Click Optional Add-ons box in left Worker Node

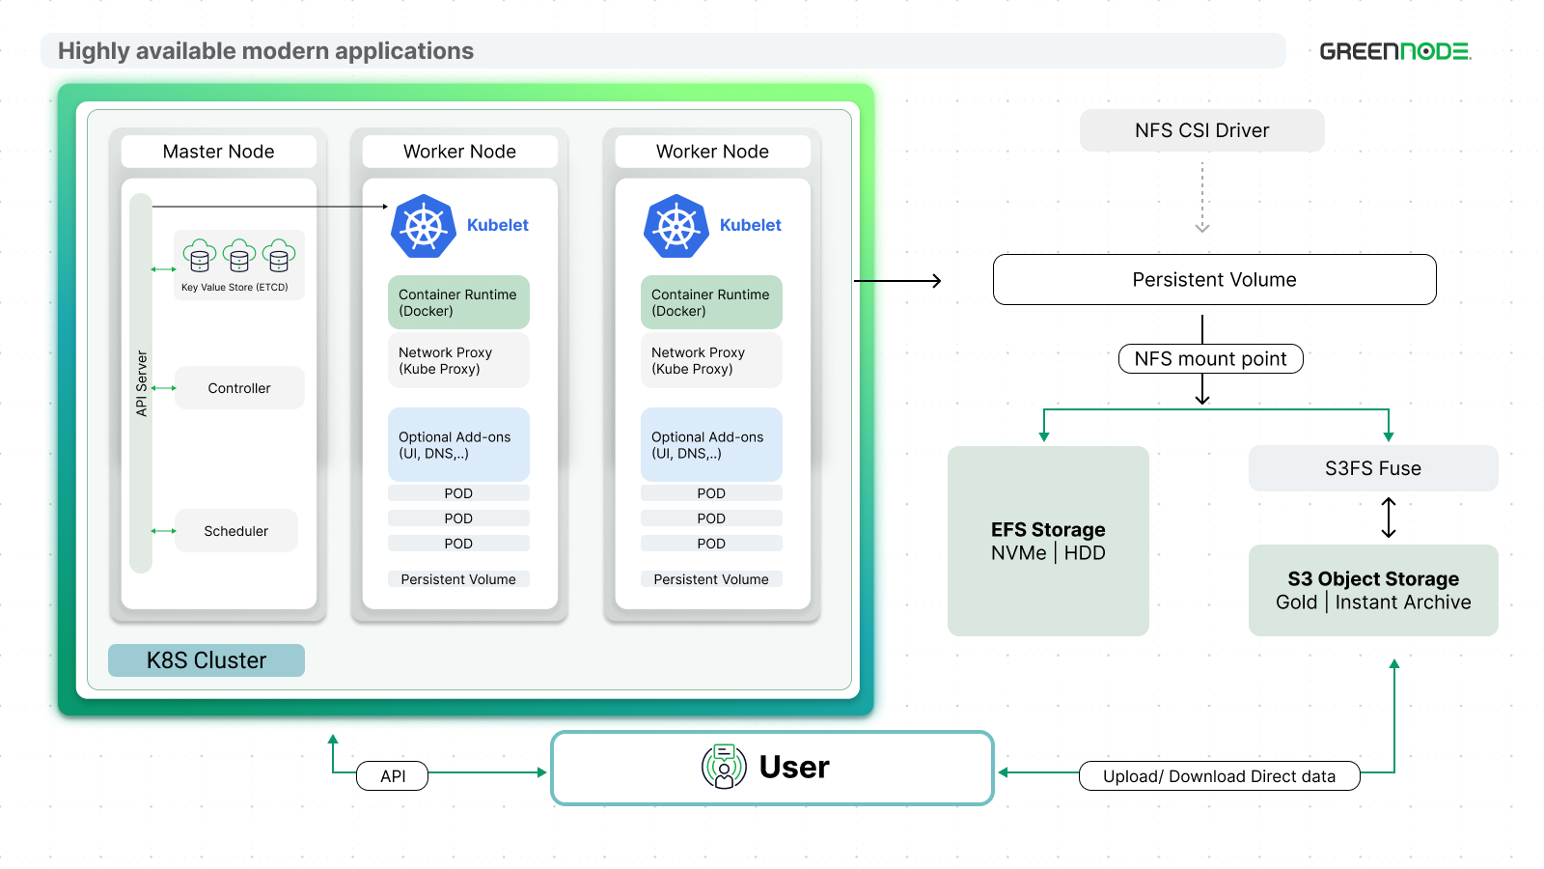click(458, 444)
